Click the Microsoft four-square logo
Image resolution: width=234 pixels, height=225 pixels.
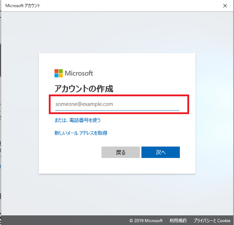[58, 73]
